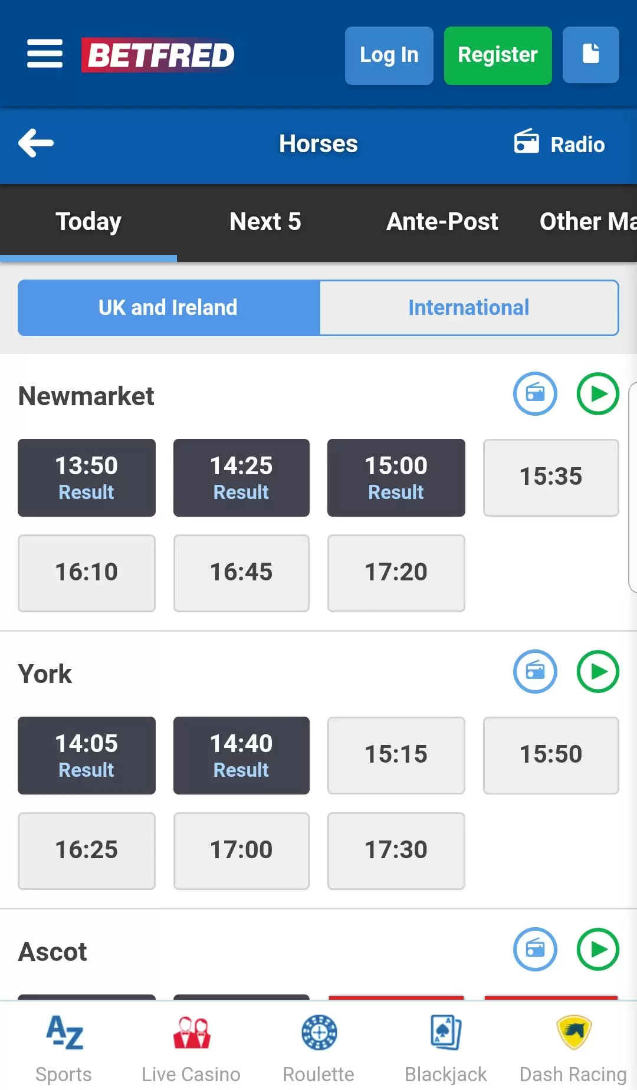Viewport: 637px width, 1090px height.
Task: Open the hamburger menu
Action: [x=45, y=54]
